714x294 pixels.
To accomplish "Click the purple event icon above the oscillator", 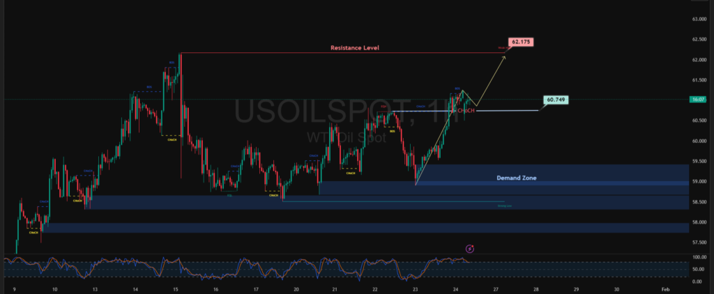I will click(470, 247).
